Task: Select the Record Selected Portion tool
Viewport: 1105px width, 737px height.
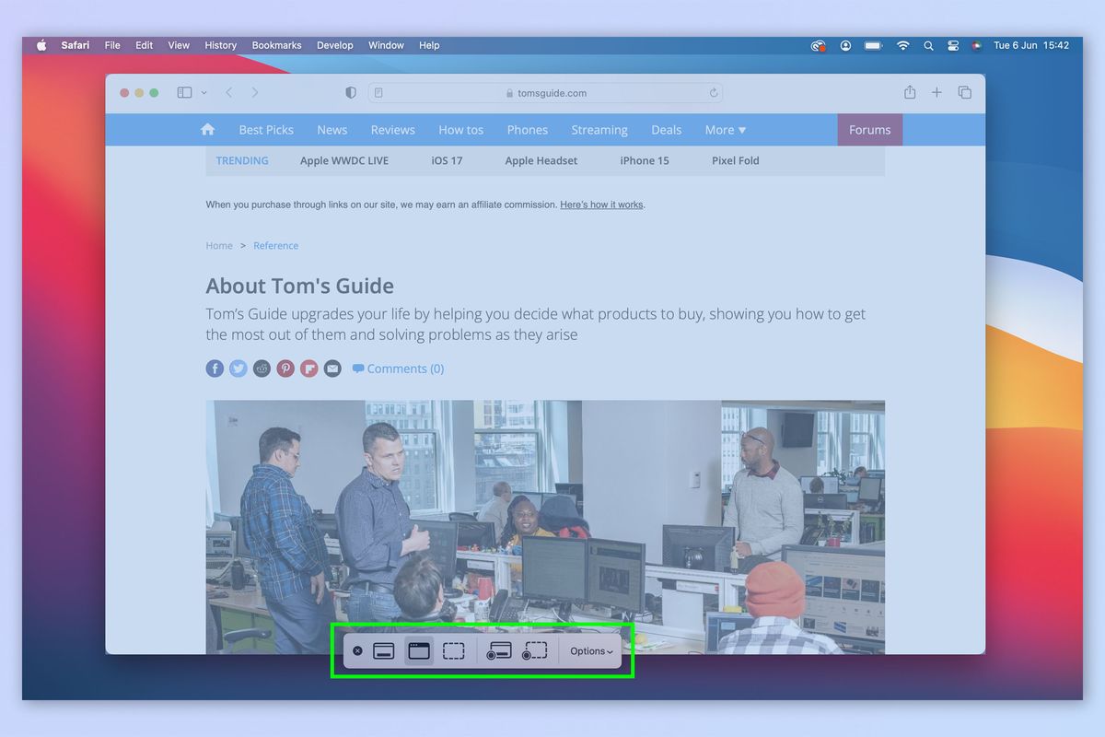Action: 535,650
